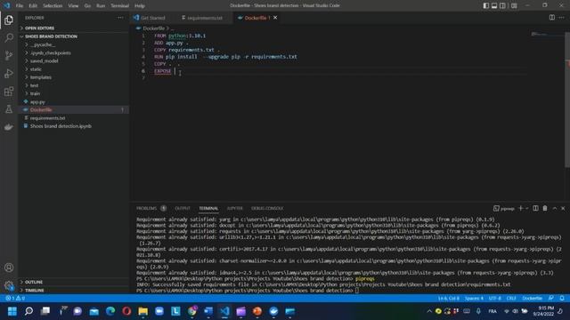Image resolution: width=570 pixels, height=320 pixels.
Task: Open the File menu
Action: pyautogui.click(x=20, y=6)
